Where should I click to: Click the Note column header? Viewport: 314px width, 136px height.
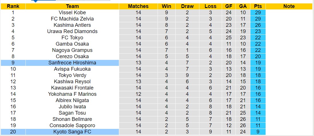[x=289, y=6]
